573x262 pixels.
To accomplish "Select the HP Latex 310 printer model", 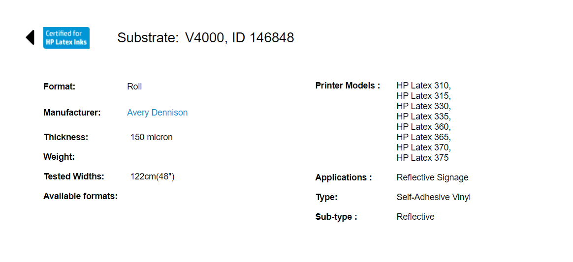I will click(424, 86).
